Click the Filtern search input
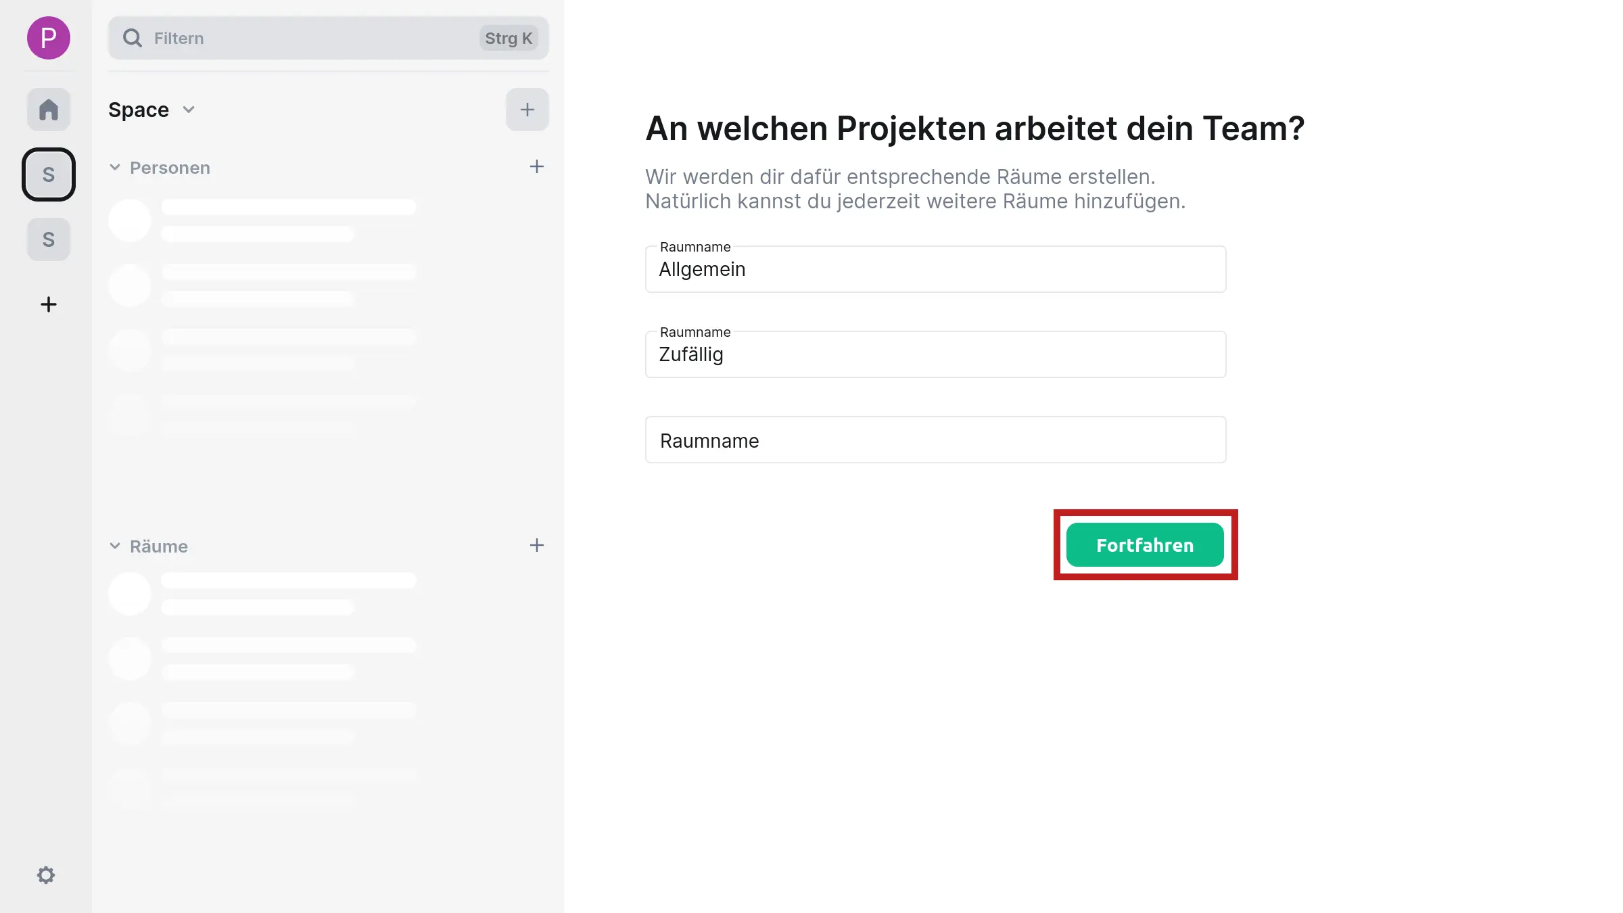This screenshot has width=1623, height=913. coord(270,38)
